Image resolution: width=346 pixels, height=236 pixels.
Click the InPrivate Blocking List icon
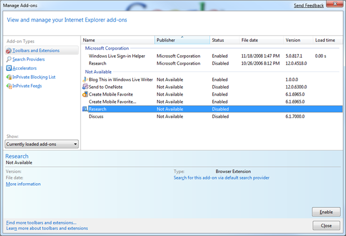click(x=9, y=77)
